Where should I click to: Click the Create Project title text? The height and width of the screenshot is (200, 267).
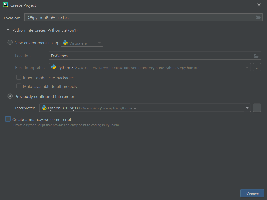tap(23, 5)
